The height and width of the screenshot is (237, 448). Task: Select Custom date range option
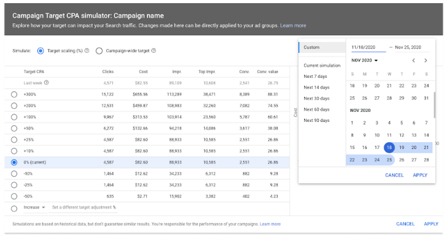coord(322,47)
